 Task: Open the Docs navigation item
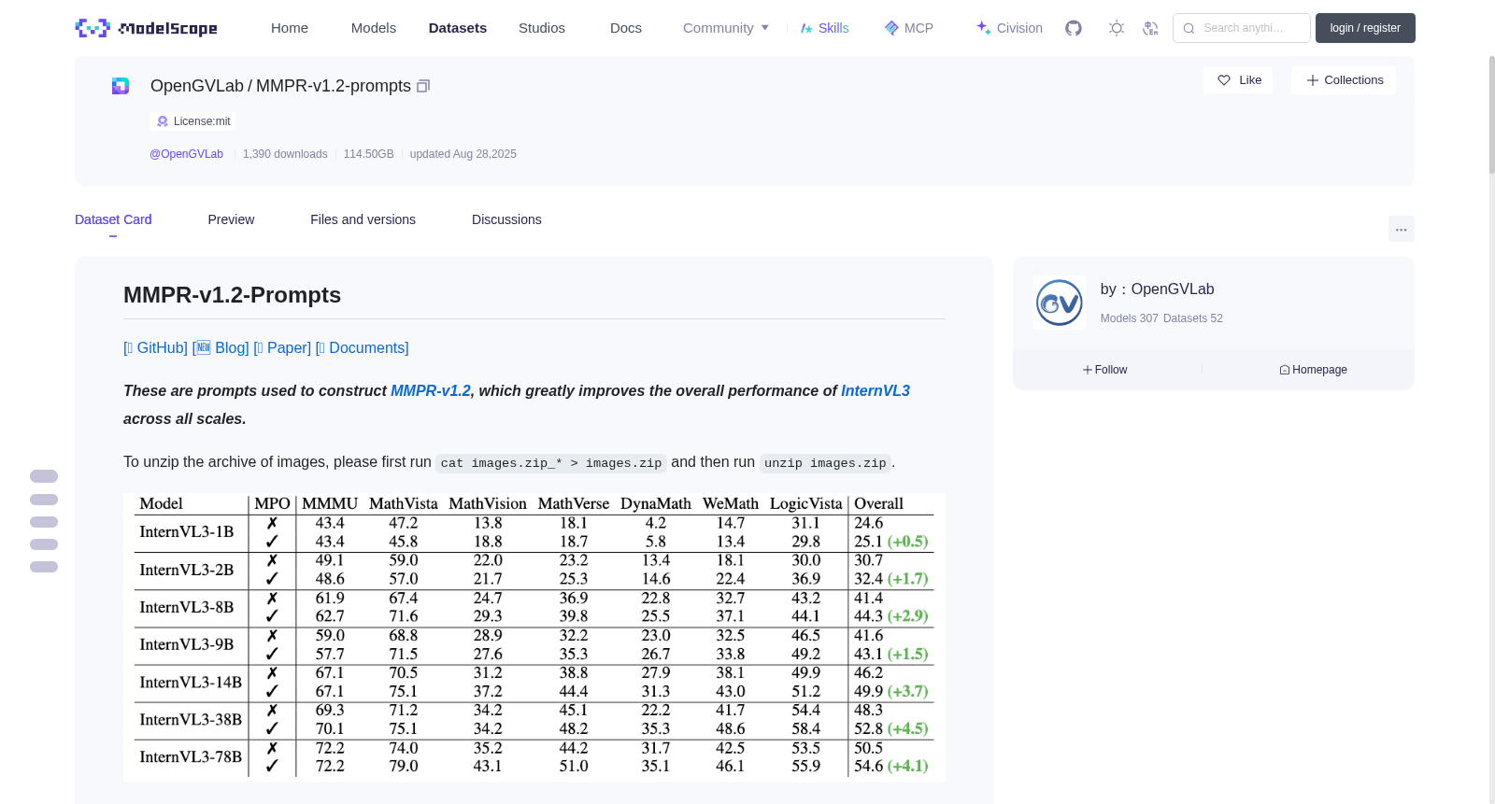click(626, 28)
